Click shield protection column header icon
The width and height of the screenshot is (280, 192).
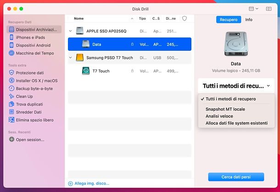click(184, 18)
